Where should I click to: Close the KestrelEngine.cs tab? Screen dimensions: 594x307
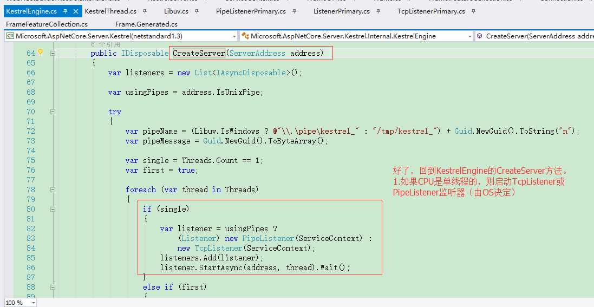(76, 11)
